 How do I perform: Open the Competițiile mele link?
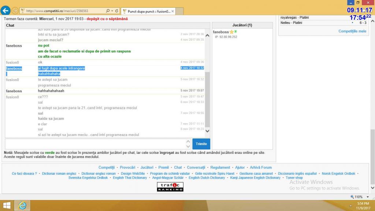coord(352,31)
